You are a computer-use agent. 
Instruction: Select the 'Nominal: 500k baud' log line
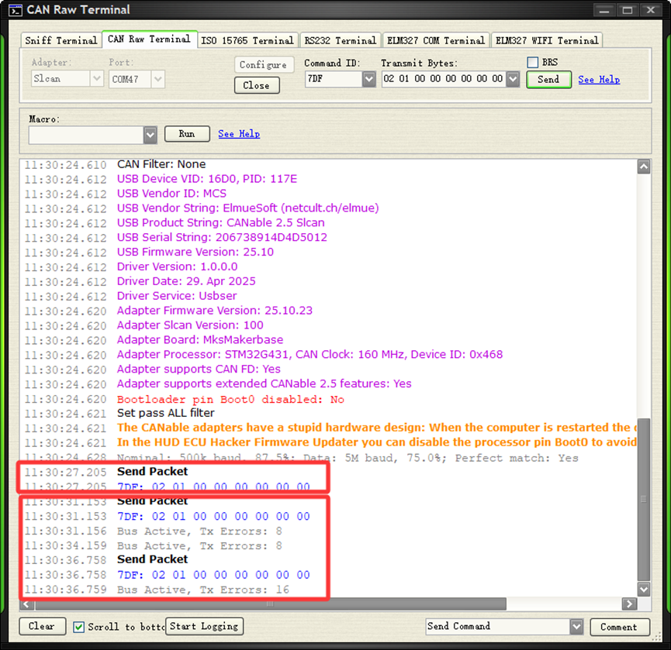point(348,458)
